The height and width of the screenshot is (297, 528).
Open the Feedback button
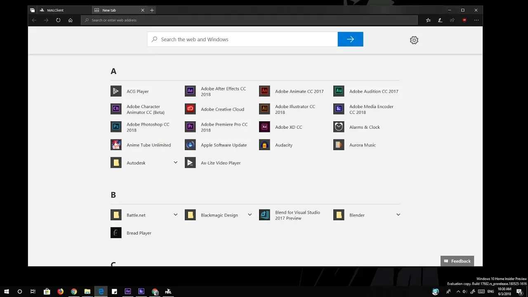(x=457, y=261)
